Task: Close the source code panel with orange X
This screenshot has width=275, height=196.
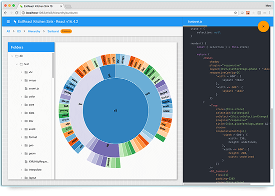Action: [x=263, y=27]
